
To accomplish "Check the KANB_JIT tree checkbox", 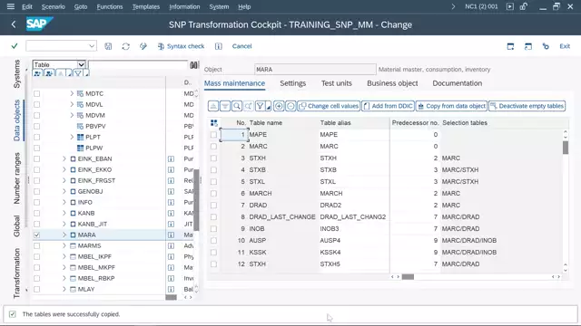I will (36, 224).
